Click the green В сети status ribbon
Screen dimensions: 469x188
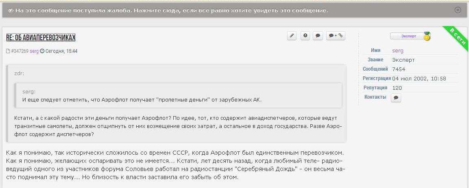(x=457, y=36)
